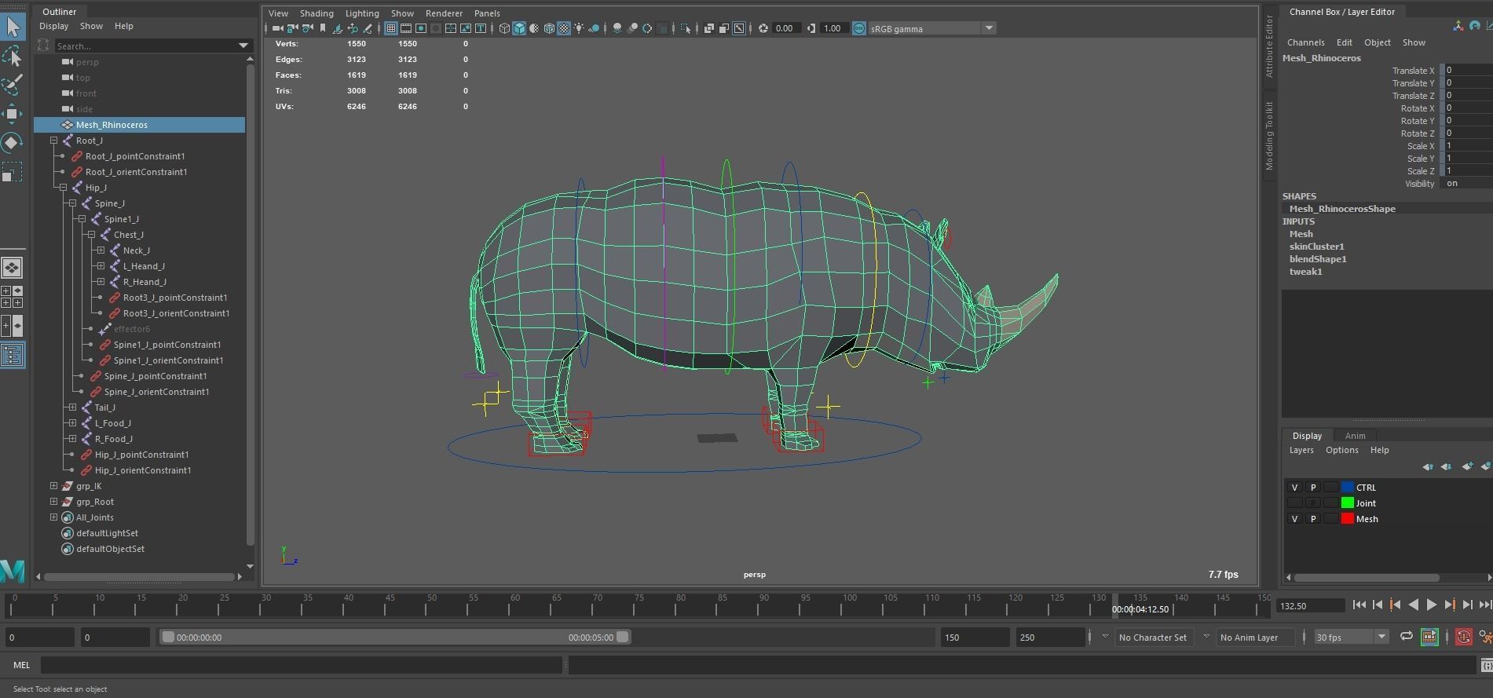Toggle Textured display checker icon
The image size is (1493, 698).
pyautogui.click(x=564, y=28)
